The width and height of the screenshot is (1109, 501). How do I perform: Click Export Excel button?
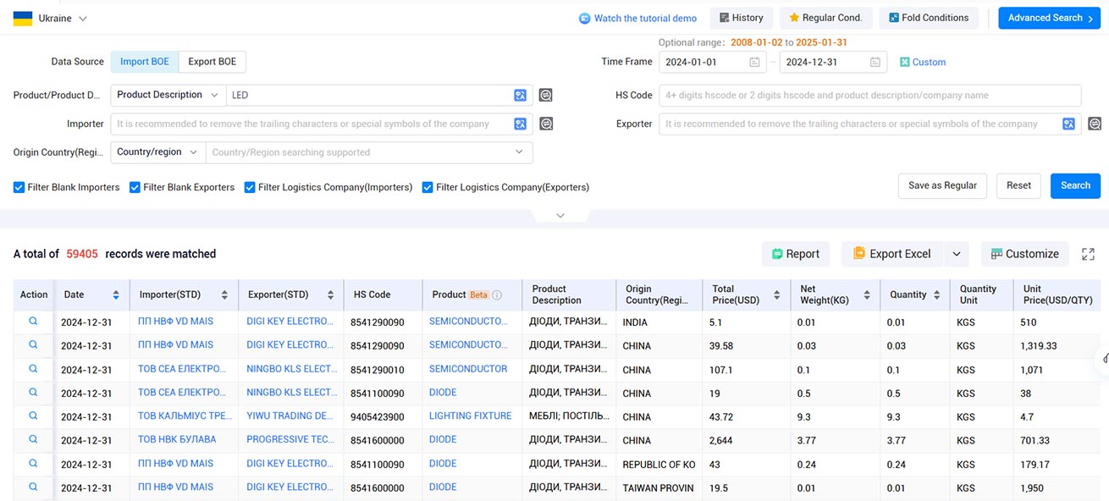[892, 254]
